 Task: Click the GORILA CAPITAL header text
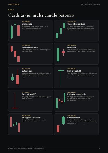tap(14, 4)
